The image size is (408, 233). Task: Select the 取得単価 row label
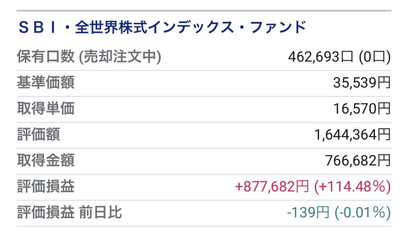pos(46,108)
